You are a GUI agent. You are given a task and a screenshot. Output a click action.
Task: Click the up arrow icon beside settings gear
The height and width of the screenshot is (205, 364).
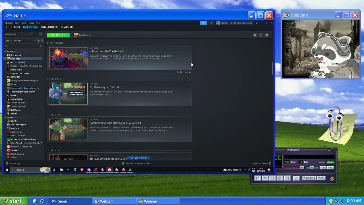(x=260, y=35)
